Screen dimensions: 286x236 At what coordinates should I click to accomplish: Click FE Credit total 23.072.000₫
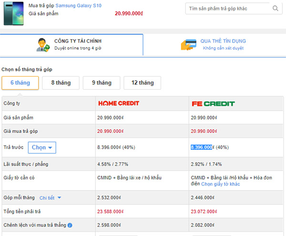(x=204, y=212)
